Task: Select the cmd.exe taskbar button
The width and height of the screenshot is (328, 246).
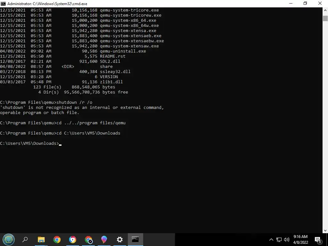Action: 135,240
